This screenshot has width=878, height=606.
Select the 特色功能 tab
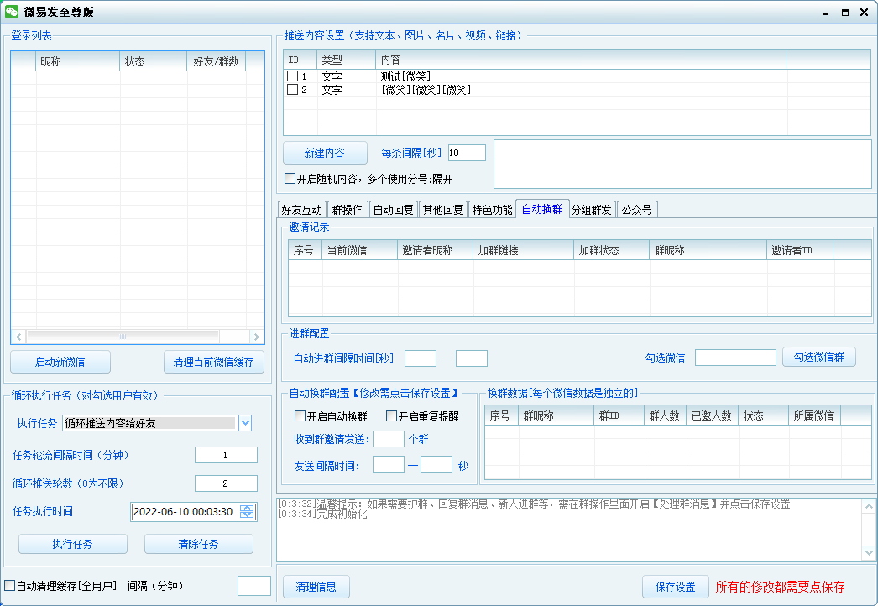point(492,210)
